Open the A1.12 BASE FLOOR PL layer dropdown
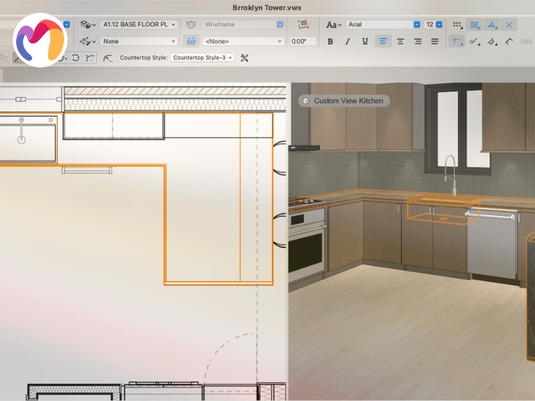 138,25
